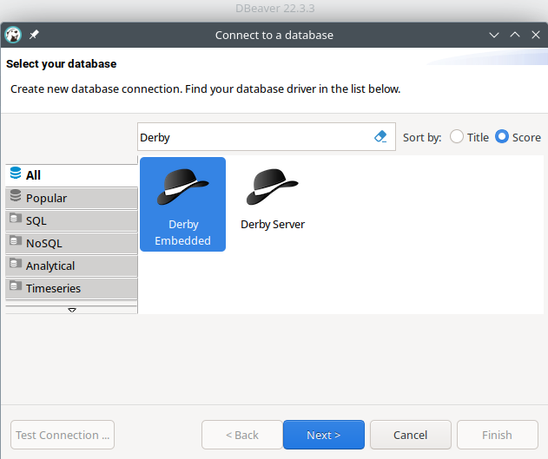This screenshot has width=548, height=459.
Task: Switch to the Timeseries category
Action: pos(71,289)
